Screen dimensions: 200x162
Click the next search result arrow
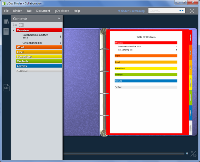[x=183, y=11]
